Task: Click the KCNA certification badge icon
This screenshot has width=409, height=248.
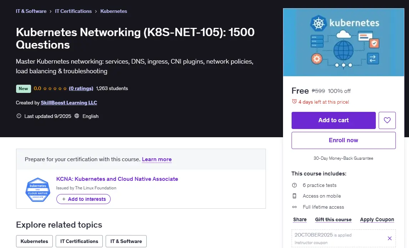Action: pos(38,190)
